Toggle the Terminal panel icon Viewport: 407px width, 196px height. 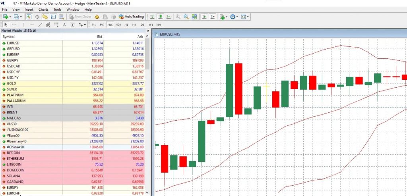tap(53, 17)
